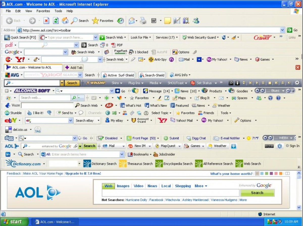Open Encyclopedia Search
303x226 pixels.
pos(174,164)
